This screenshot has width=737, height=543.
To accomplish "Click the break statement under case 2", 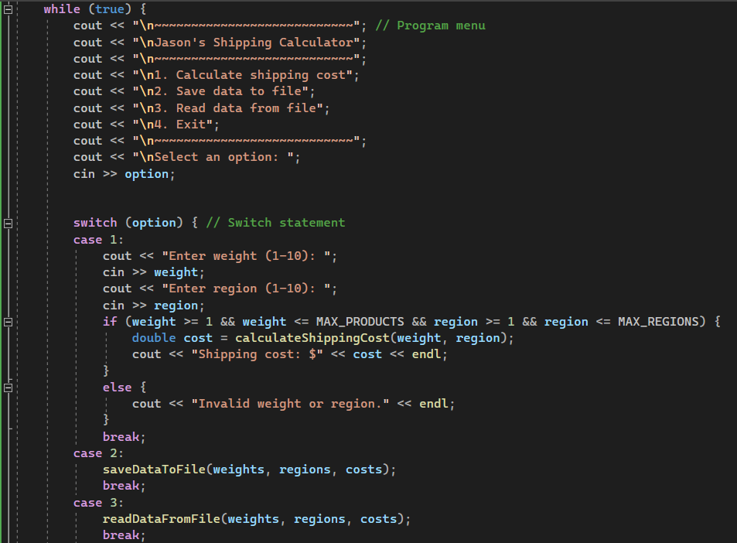I will pos(121,485).
